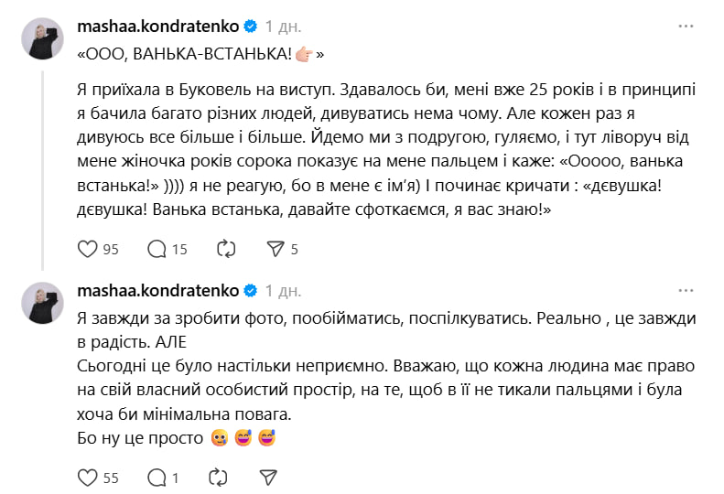Share the second post via the paper plane icon
Screen dimensions: 724x494
click(268, 477)
